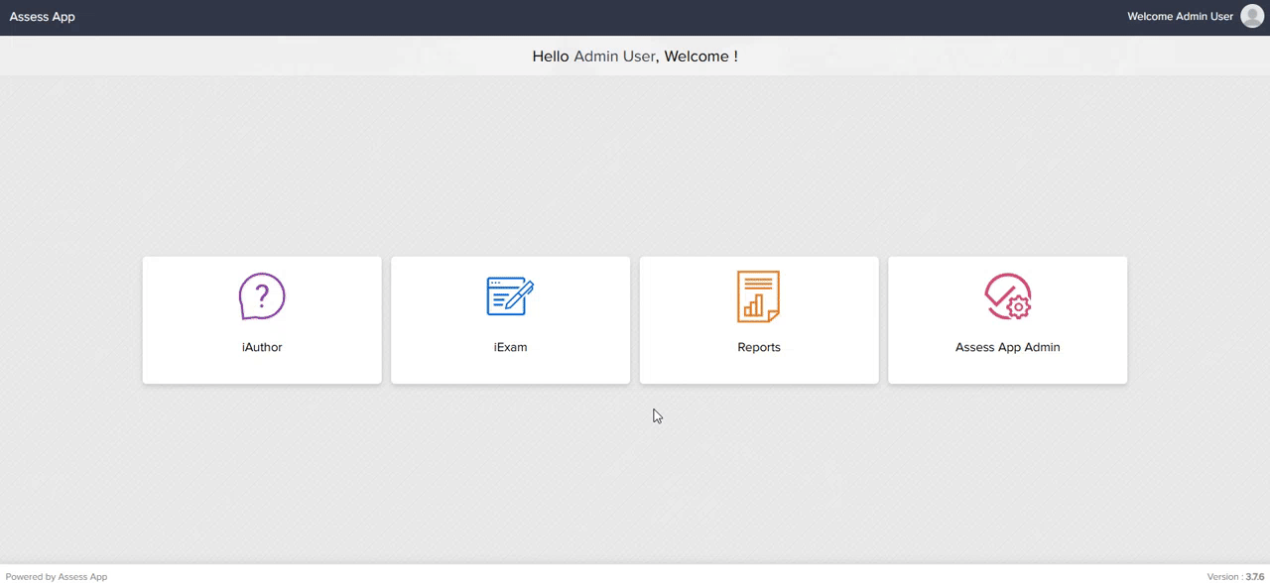Image resolution: width=1270 pixels, height=583 pixels.
Task: Open the Assess App Admin module card
Action: tap(1008, 320)
